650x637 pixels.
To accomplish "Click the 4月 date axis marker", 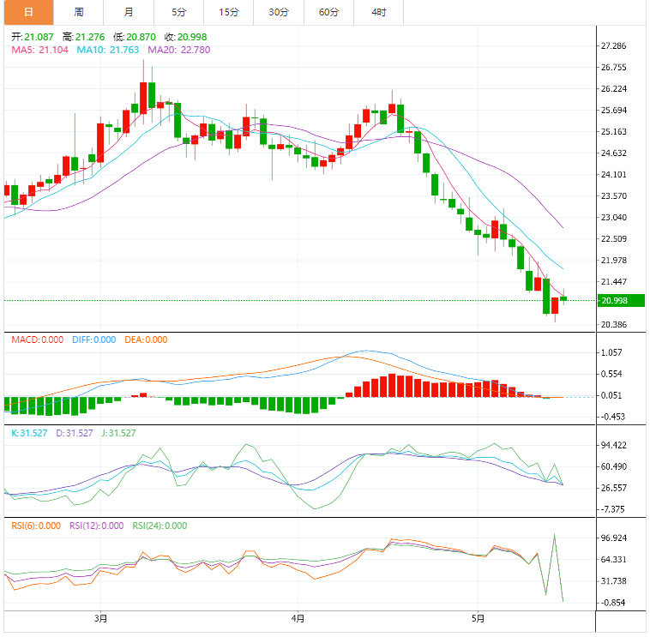I will pyautogui.click(x=298, y=619).
